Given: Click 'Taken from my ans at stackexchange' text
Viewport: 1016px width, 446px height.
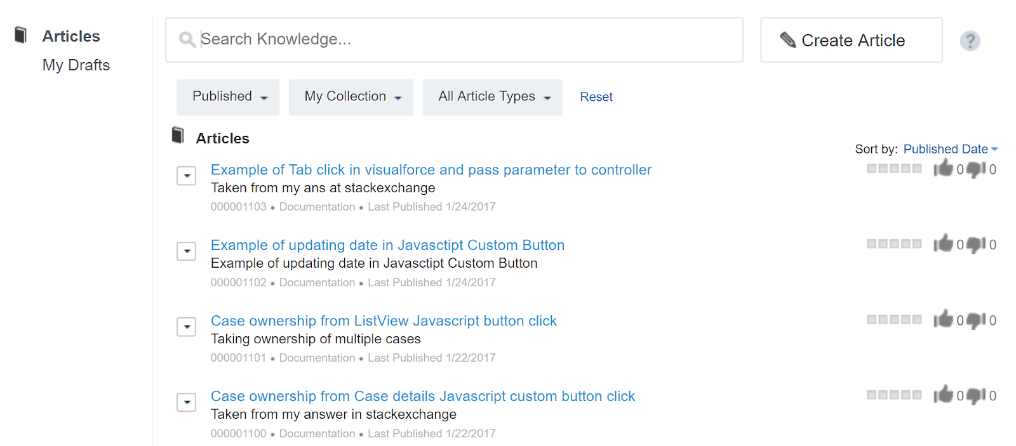Looking at the screenshot, I should pyautogui.click(x=323, y=188).
